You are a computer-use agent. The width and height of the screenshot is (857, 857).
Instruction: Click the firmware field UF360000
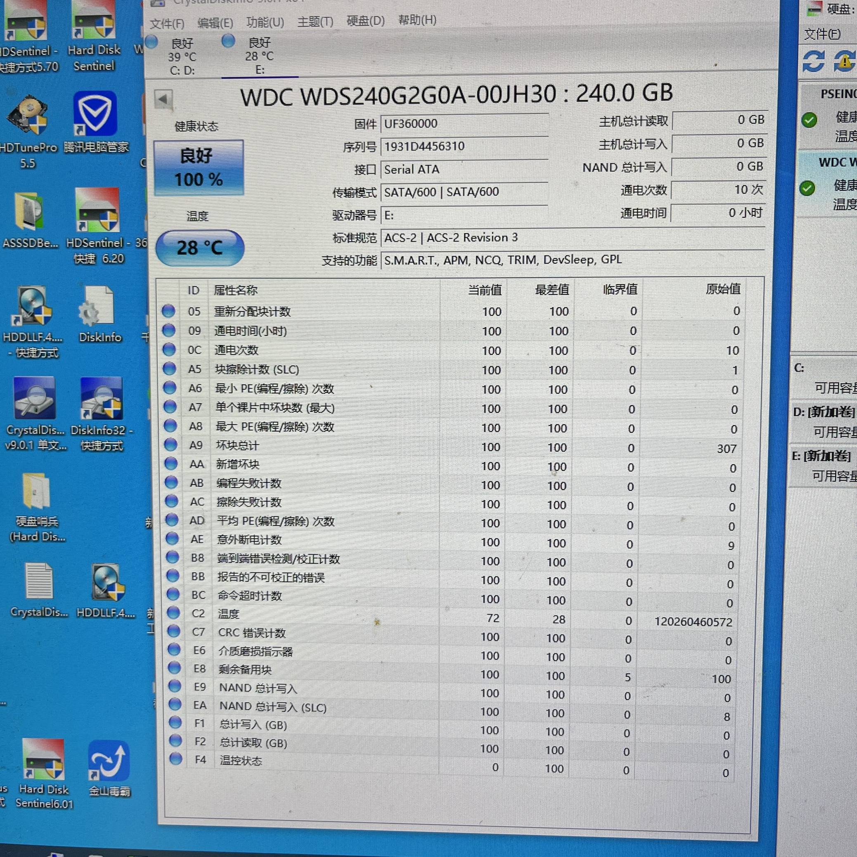pos(464,124)
